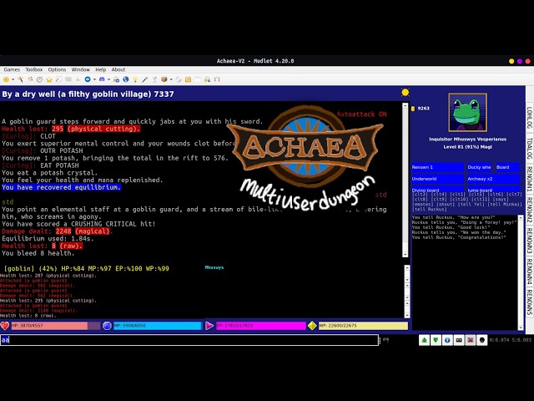
Task: Click the HP health gauge bar
Action: click(x=56, y=326)
